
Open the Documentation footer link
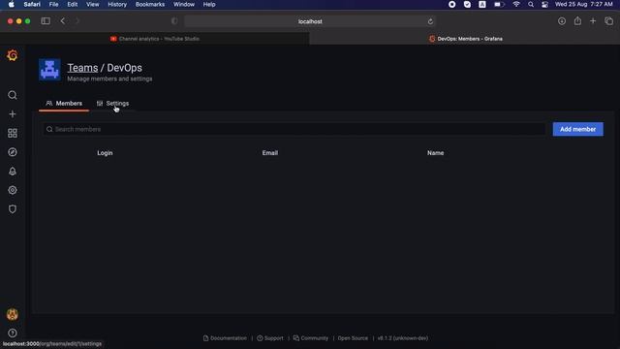(x=225, y=338)
